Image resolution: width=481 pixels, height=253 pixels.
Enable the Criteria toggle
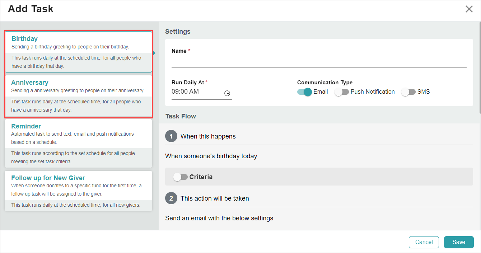180,177
